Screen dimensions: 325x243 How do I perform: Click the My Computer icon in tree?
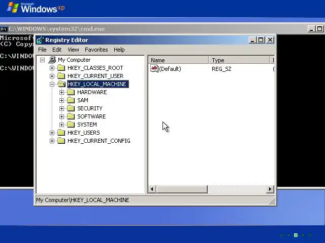point(52,60)
